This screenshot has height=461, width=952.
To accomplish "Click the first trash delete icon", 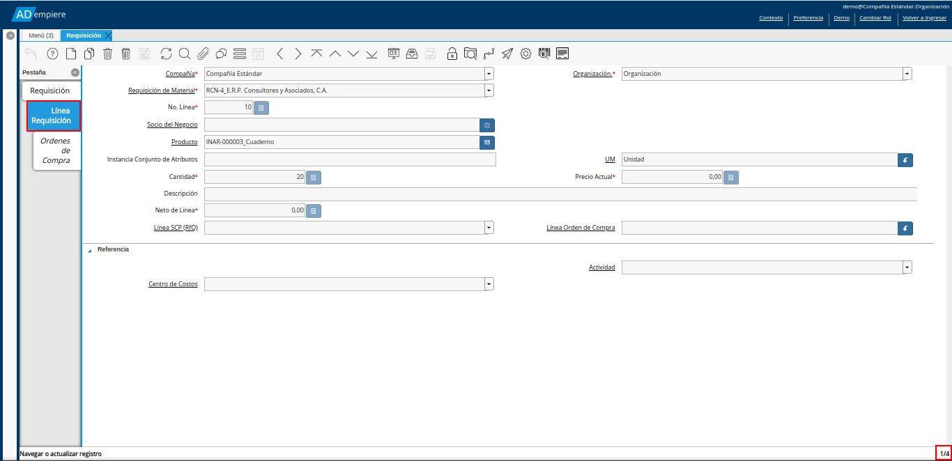I will click(x=107, y=54).
